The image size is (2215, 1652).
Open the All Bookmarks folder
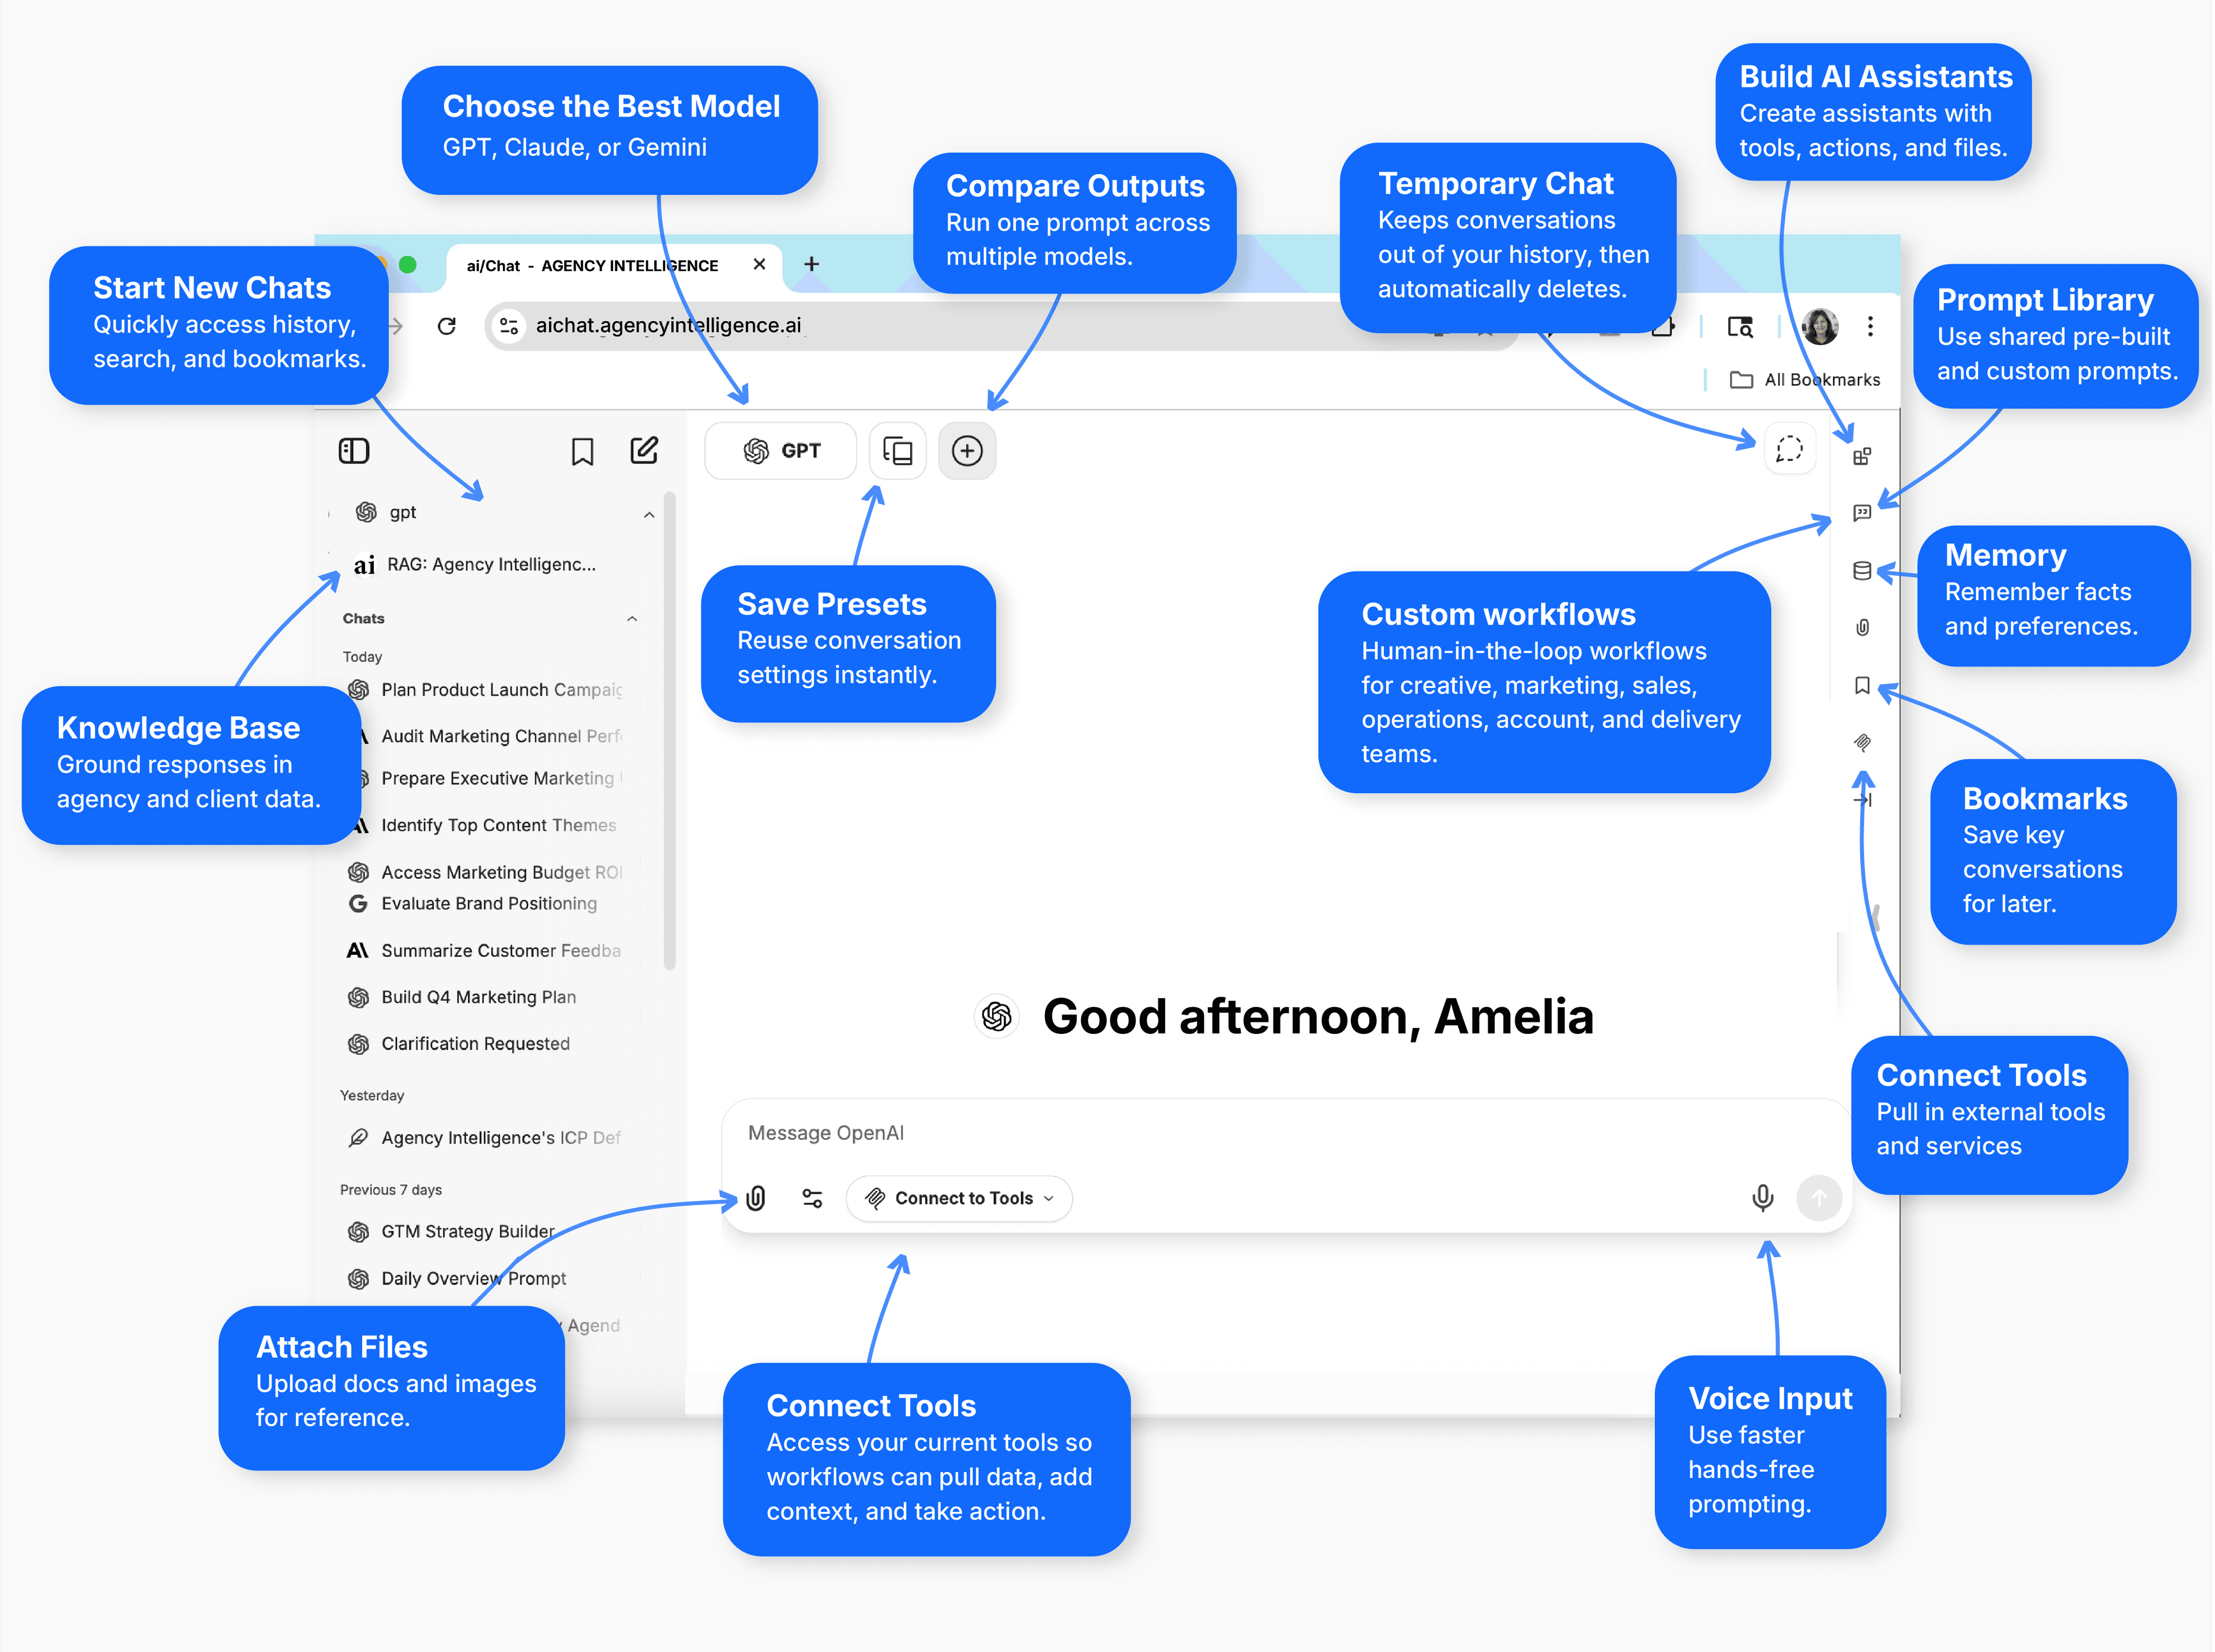(1805, 380)
